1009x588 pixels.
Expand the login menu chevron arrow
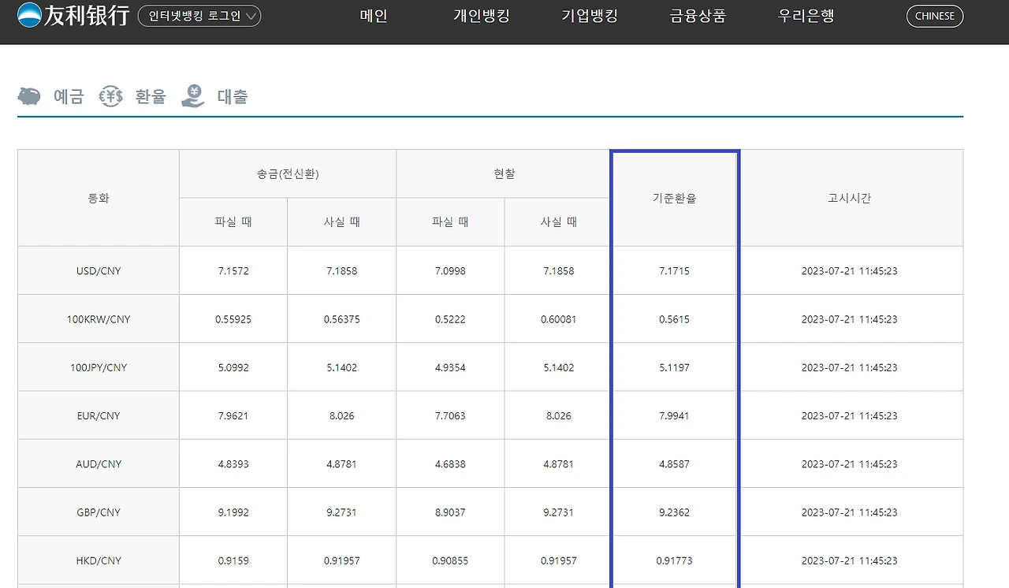point(251,15)
